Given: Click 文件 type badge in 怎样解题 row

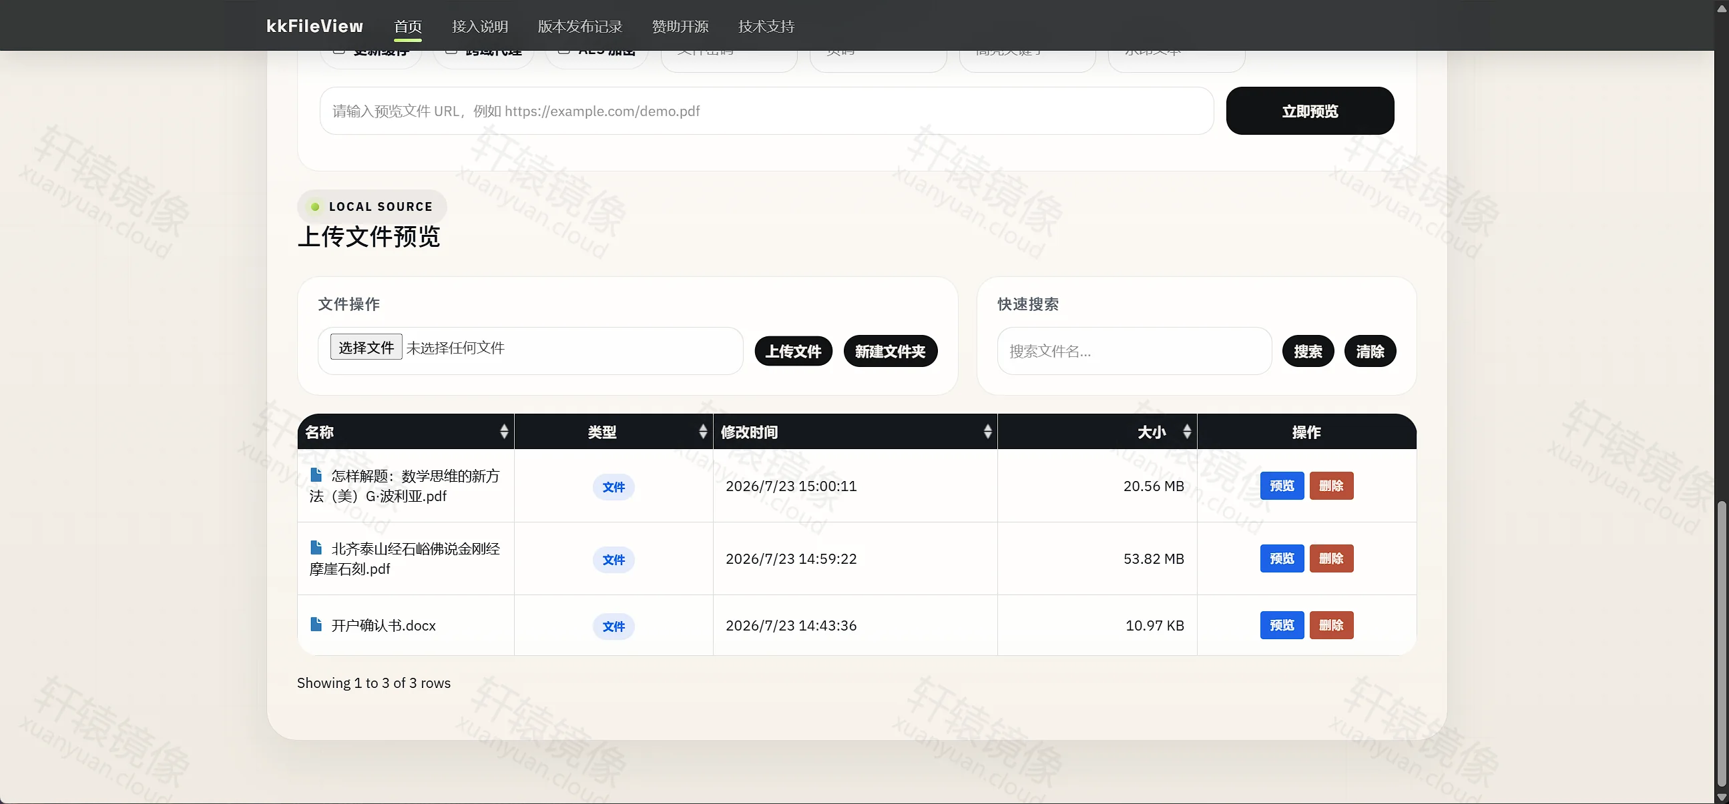Looking at the screenshot, I should (x=613, y=486).
